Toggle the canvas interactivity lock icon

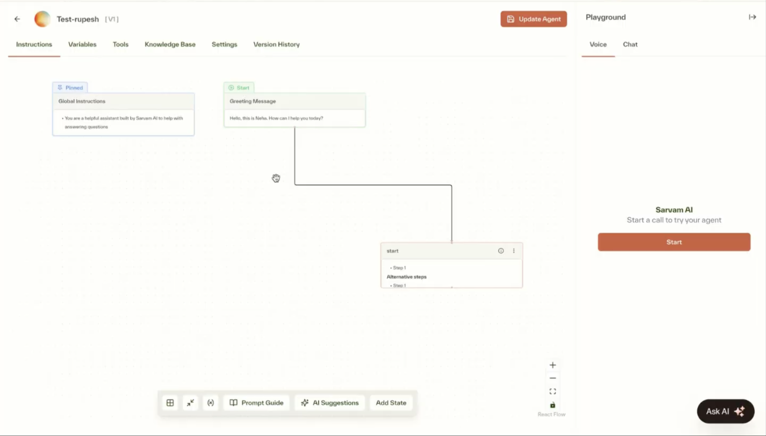point(553,405)
